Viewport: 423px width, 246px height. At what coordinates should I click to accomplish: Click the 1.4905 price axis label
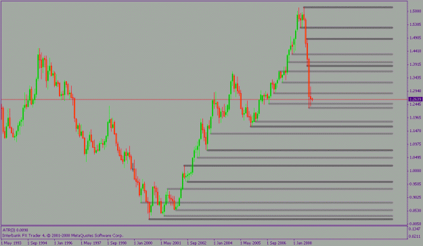point(416,38)
